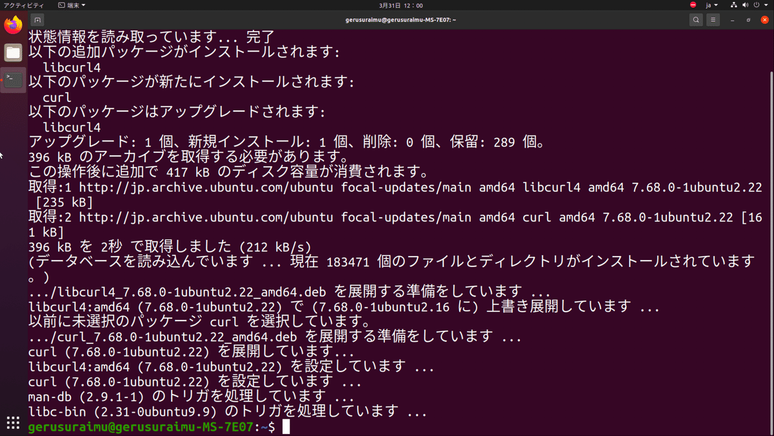The image size is (774, 436).
Task: Click the 取得:2 archive URL line
Action: tap(395, 218)
